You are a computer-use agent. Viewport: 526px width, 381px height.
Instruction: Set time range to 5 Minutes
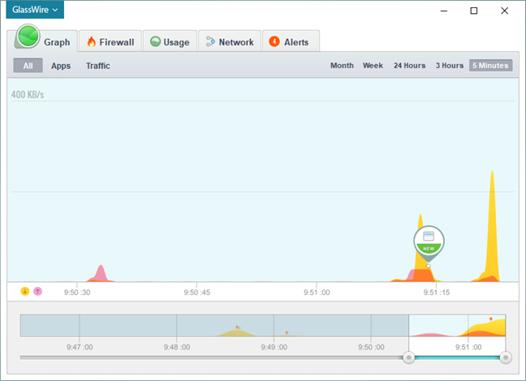pos(490,66)
